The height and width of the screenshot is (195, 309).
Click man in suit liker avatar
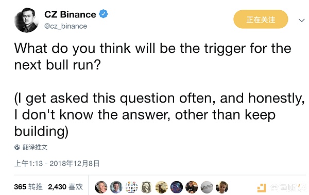pyautogui.click(x=116, y=187)
